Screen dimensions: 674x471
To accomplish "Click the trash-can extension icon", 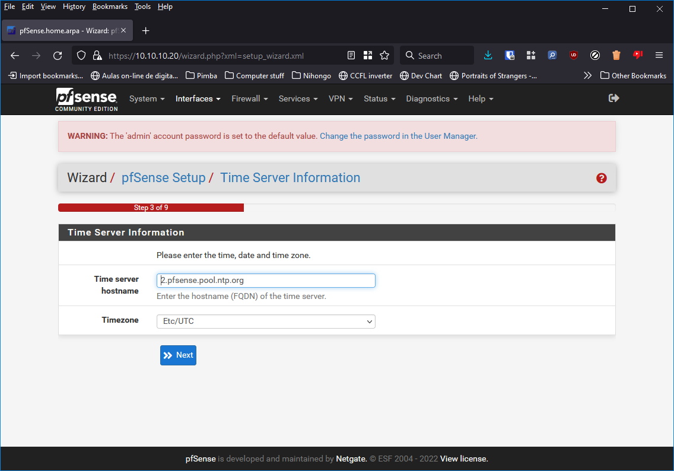I will pos(616,55).
